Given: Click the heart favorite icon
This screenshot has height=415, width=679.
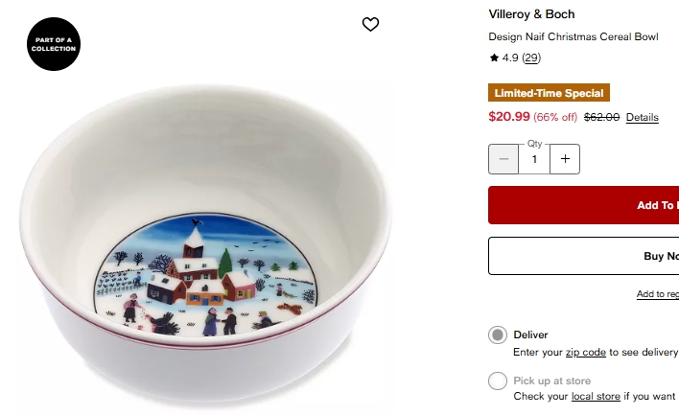Looking at the screenshot, I should point(371,25).
